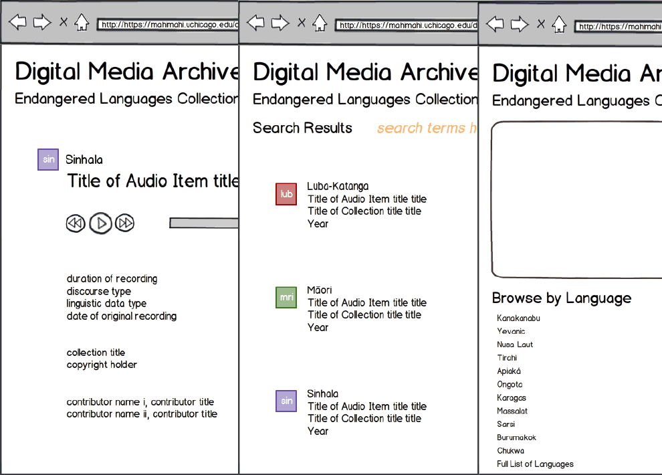
Task: Open Full List of Languages
Action: tap(535, 464)
